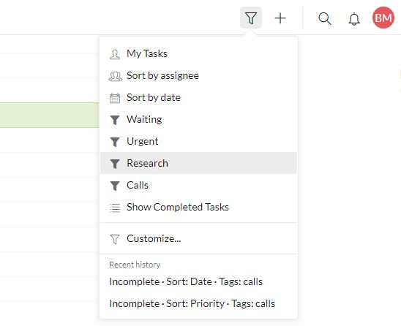Click the list icon beside Show Completed Tasks
This screenshot has width=401, height=326.
point(115,208)
